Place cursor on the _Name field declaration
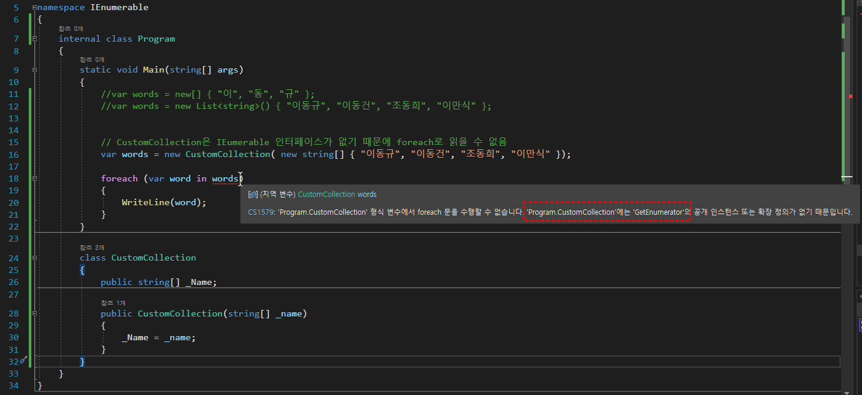Viewport: 862px width, 395px height. click(x=200, y=282)
